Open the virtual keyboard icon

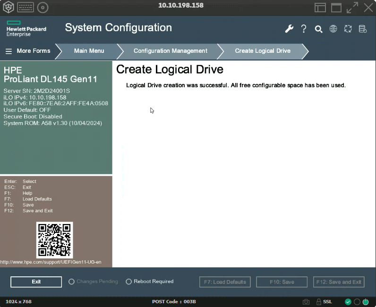(25, 7)
